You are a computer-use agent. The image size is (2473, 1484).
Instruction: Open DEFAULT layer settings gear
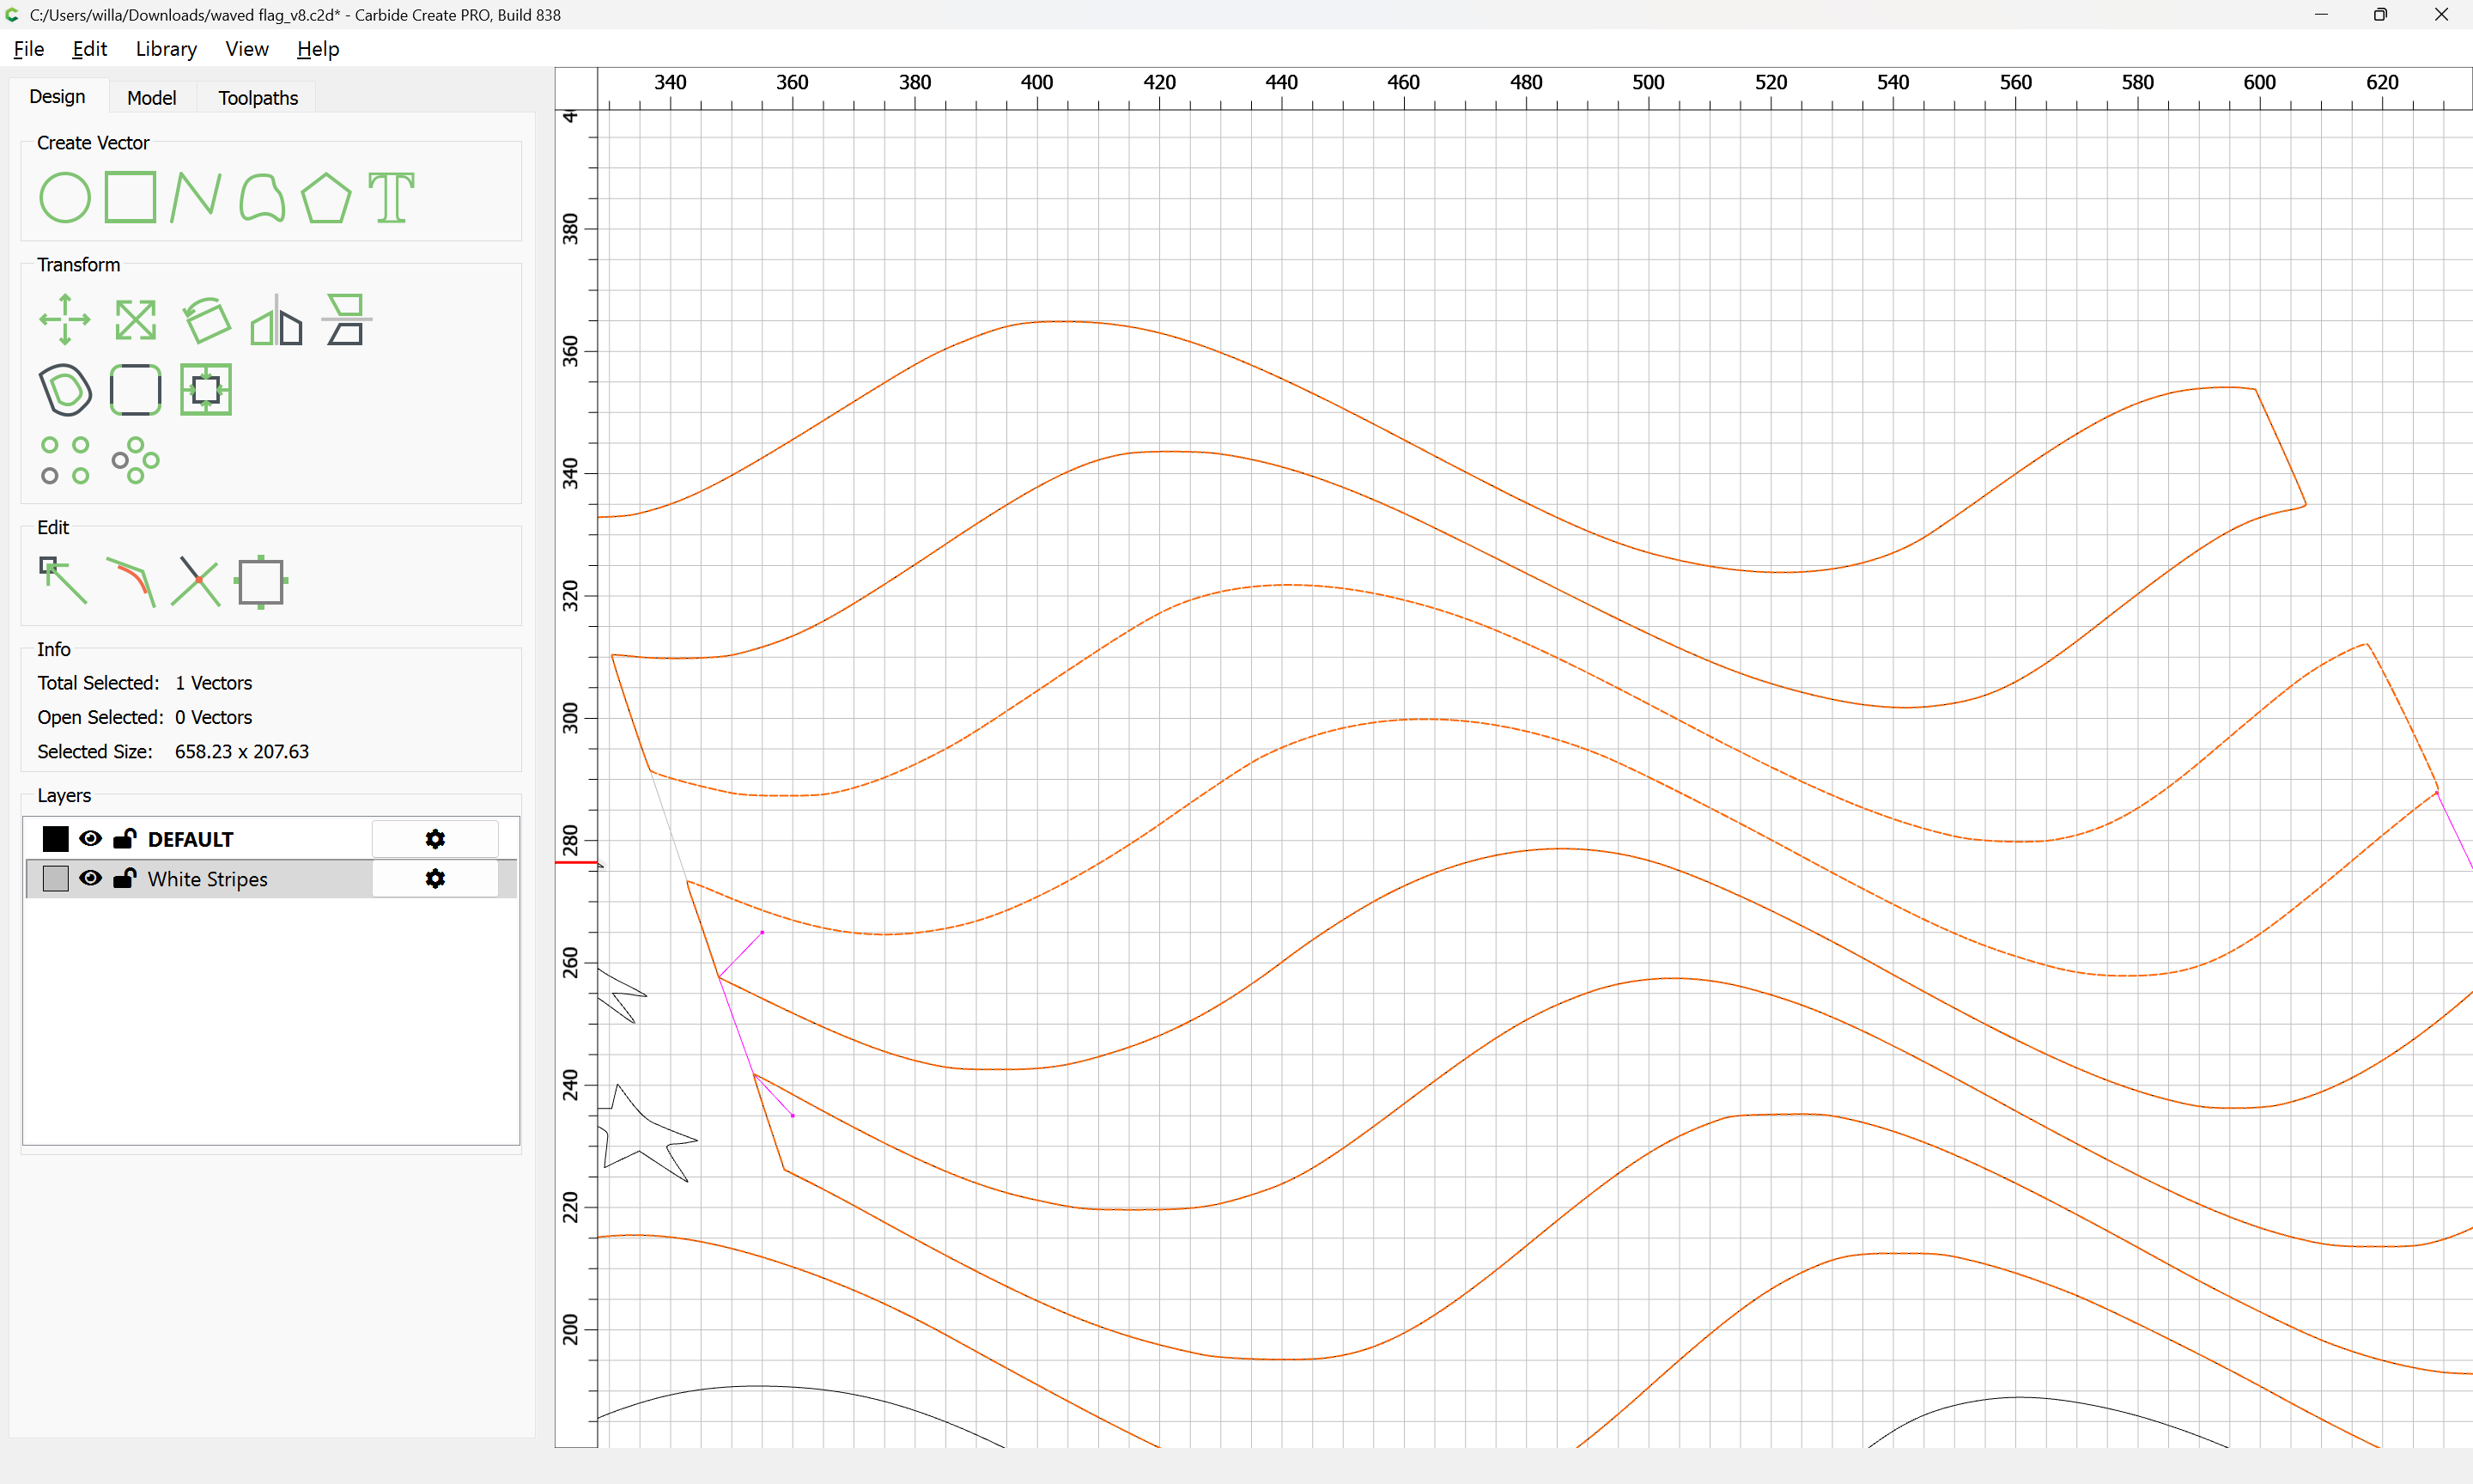pos(434,839)
